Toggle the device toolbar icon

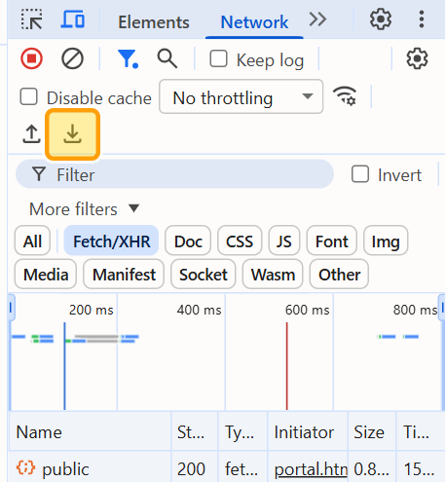(73, 19)
